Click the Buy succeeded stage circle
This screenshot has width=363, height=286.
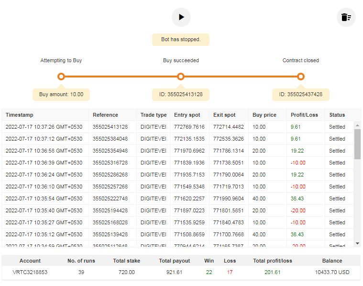[180, 77]
